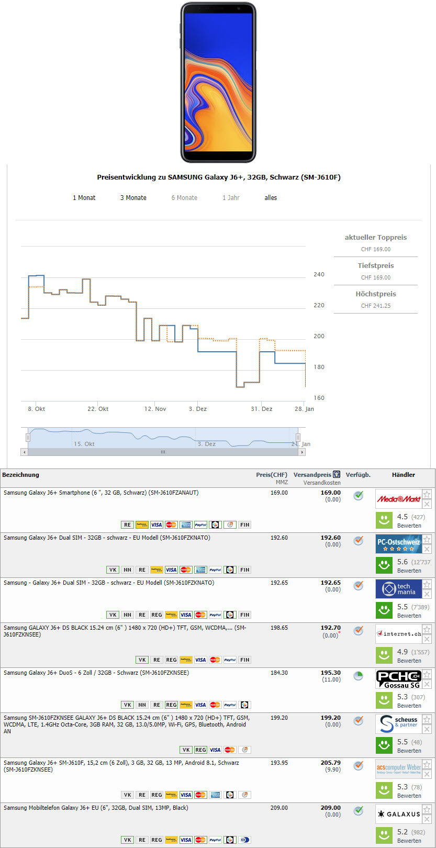Select the 1 Monat chart range
This screenshot has width=436, height=848.
tap(84, 198)
